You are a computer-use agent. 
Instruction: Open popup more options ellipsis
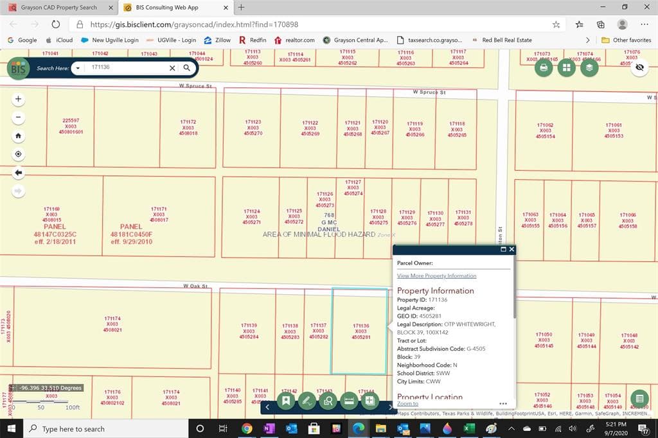[x=503, y=403]
